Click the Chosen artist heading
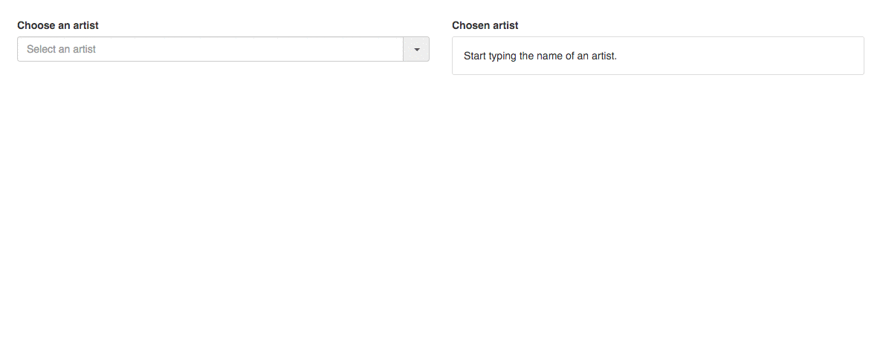Screen dimensions: 883x340 pyautogui.click(x=485, y=25)
